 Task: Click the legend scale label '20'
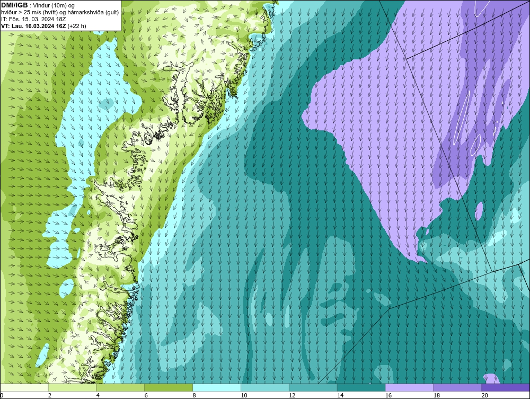click(485, 395)
